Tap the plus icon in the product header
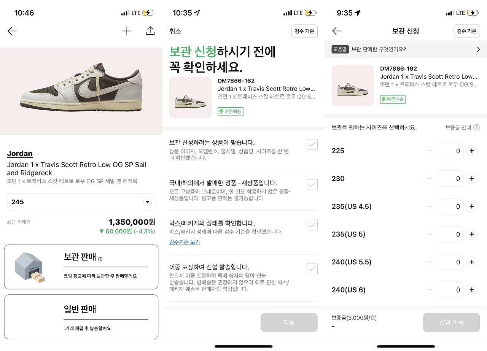Viewport: 487px width, 351px height. coord(127,31)
